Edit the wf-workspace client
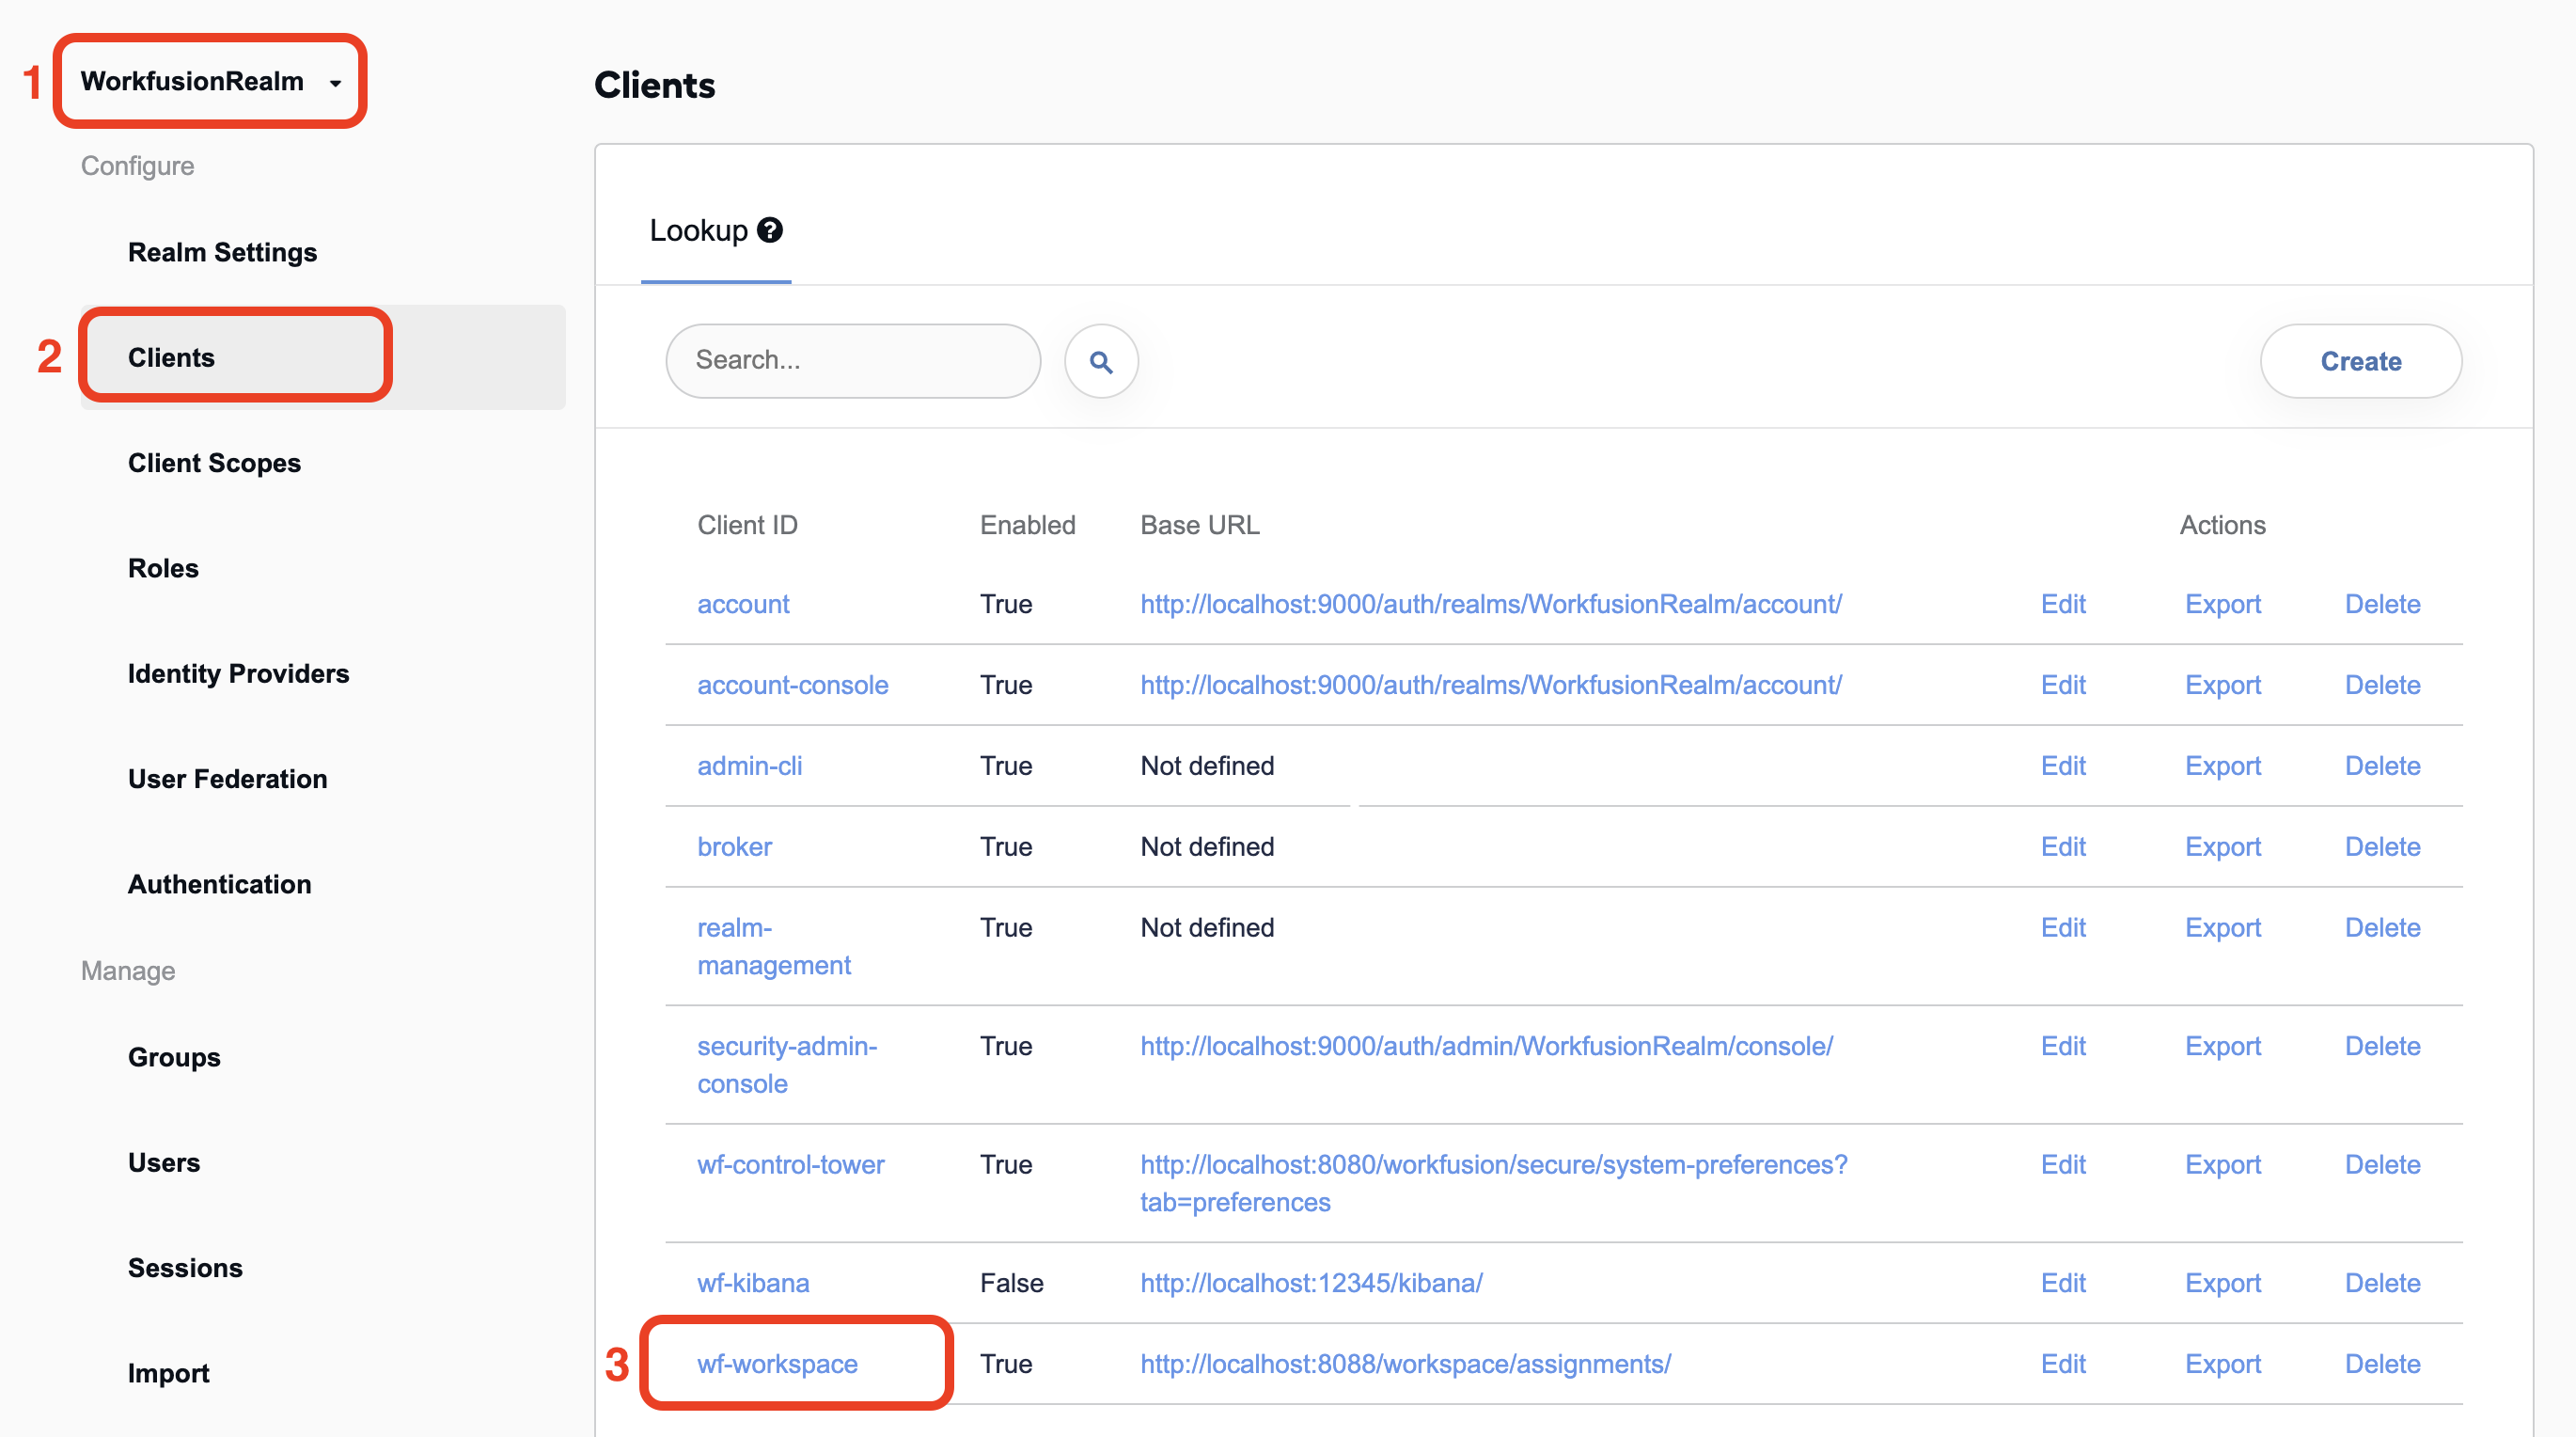The image size is (2576, 1437). click(x=2062, y=1364)
